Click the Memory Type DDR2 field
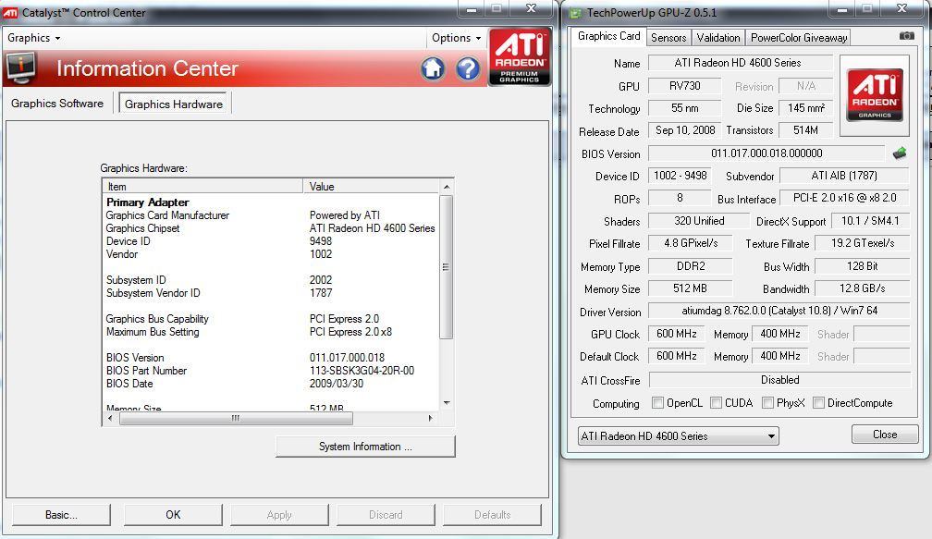This screenshot has height=539, width=932. tap(690, 266)
